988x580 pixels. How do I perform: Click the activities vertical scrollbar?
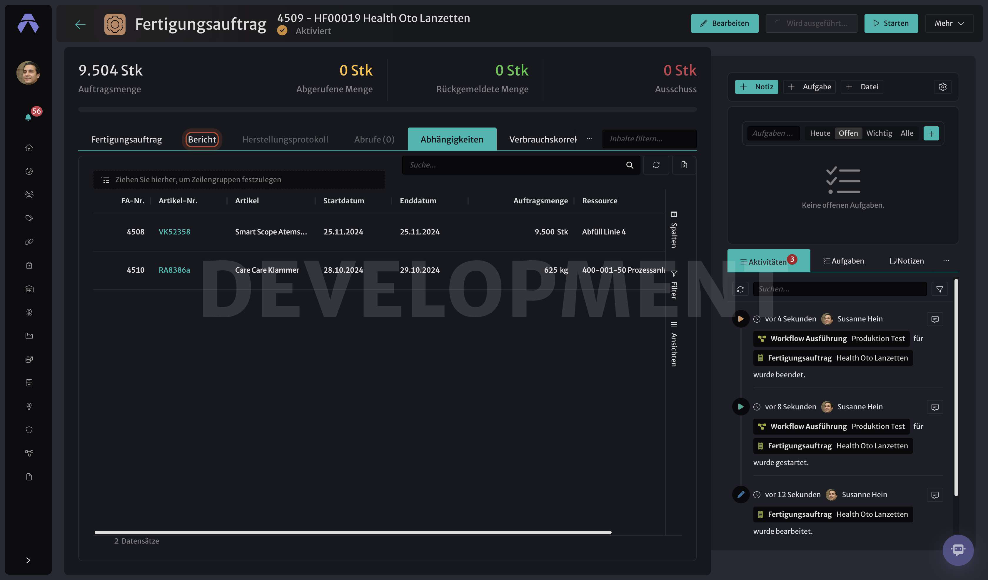tap(956, 388)
